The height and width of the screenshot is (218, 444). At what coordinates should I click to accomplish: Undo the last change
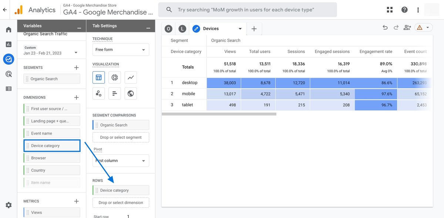point(385,28)
